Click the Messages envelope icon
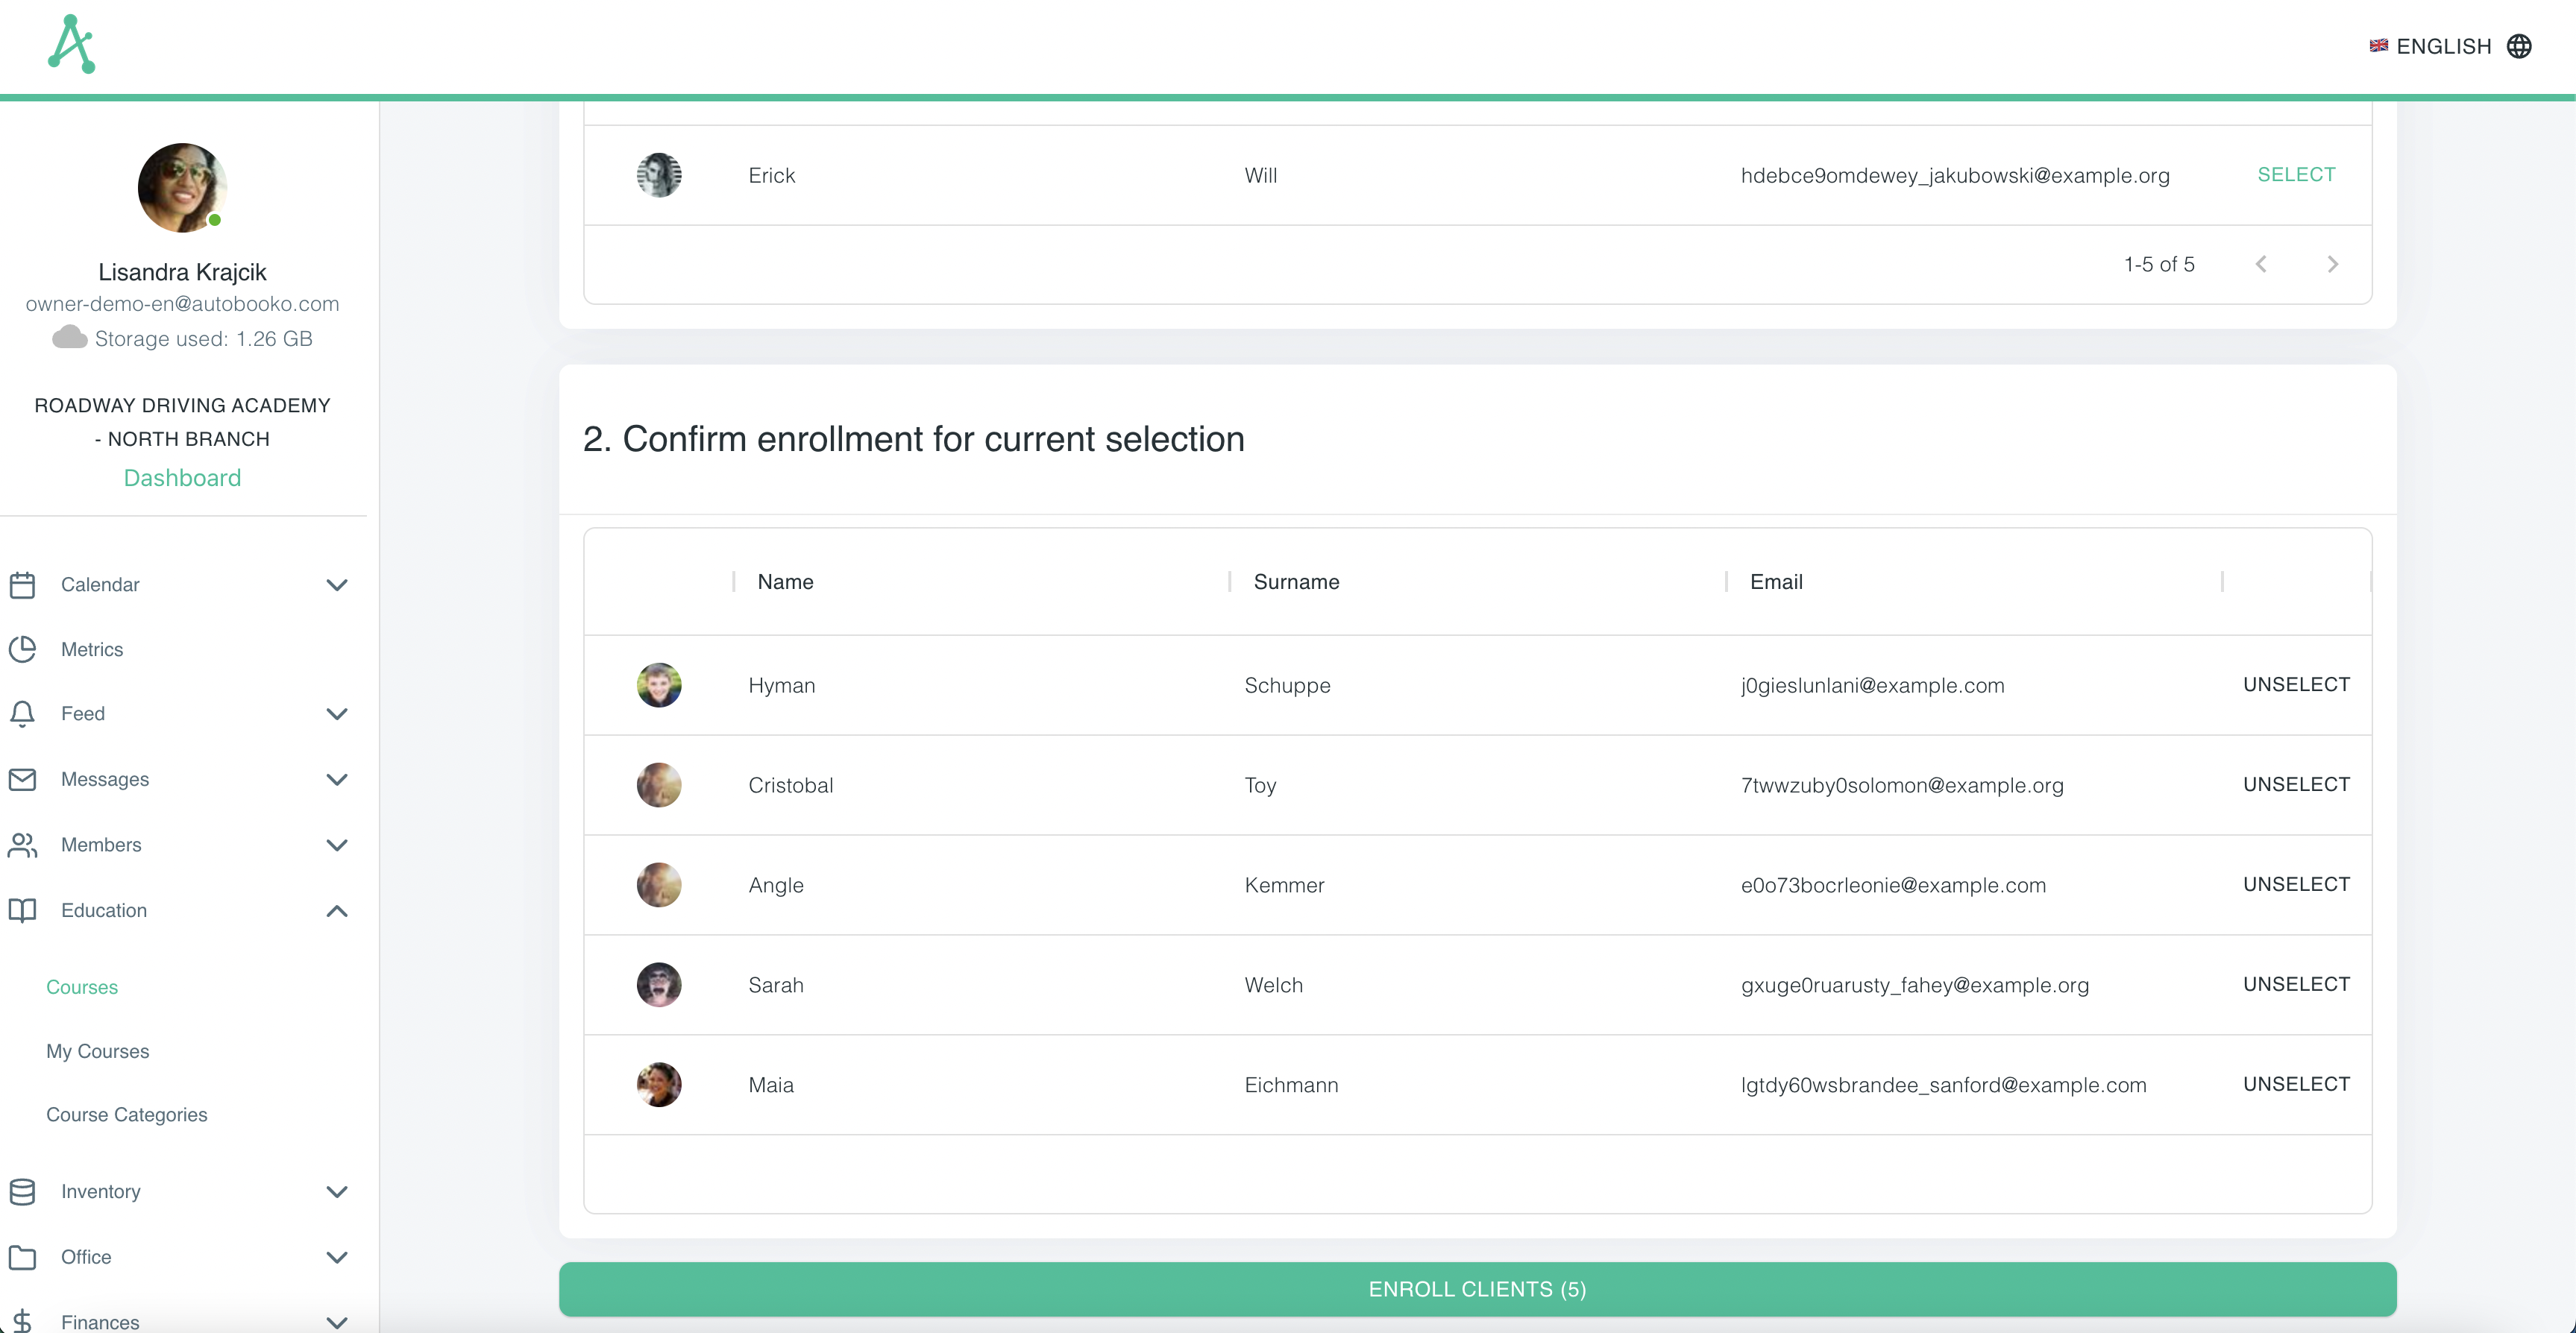 (x=22, y=779)
